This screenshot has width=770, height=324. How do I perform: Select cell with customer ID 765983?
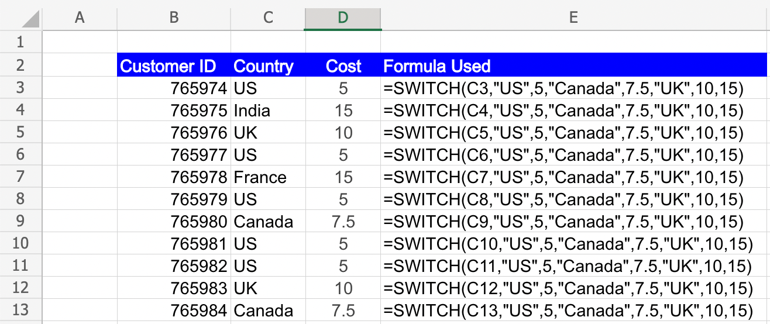[174, 288]
